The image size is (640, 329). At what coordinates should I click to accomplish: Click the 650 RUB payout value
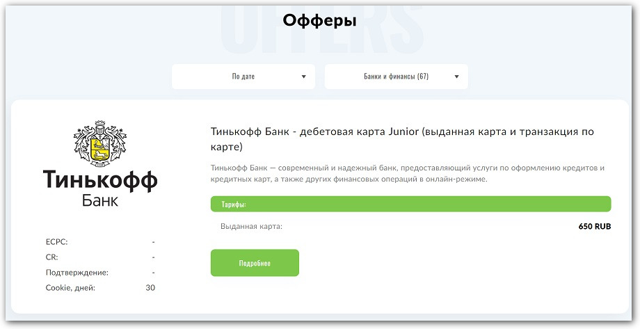[594, 227]
